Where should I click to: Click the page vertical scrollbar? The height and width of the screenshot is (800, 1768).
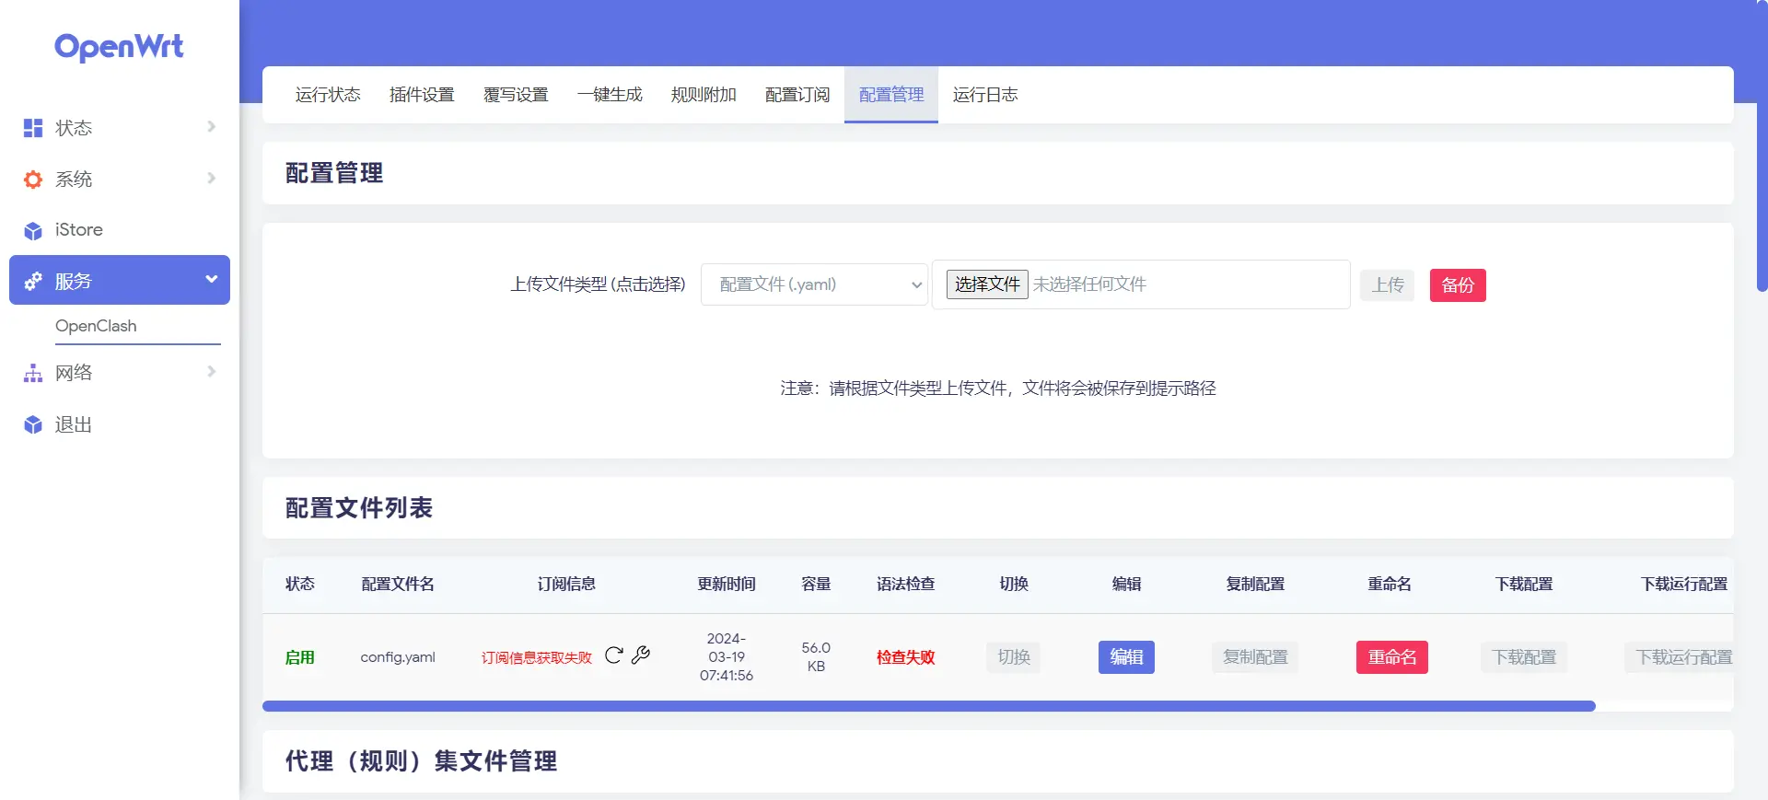coord(1762,147)
